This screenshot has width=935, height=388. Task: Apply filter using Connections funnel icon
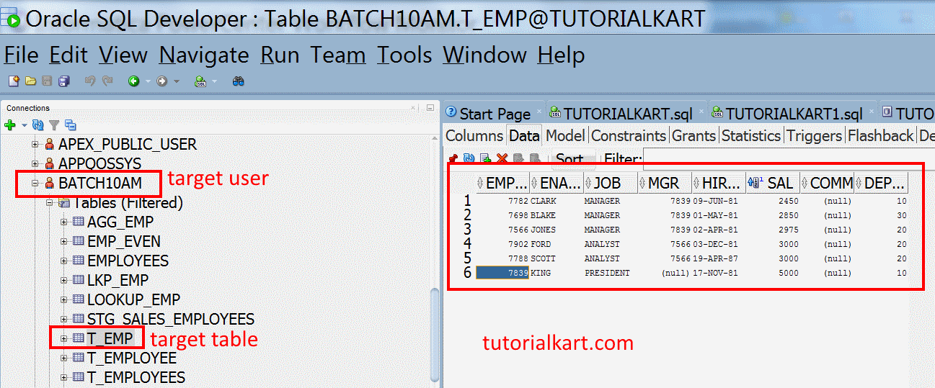click(x=54, y=125)
